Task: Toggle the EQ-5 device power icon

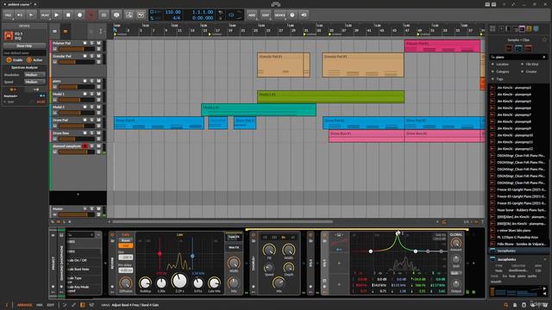Action: point(324,235)
